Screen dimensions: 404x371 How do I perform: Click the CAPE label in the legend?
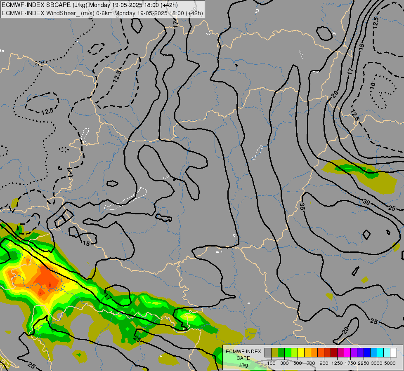[x=243, y=358]
